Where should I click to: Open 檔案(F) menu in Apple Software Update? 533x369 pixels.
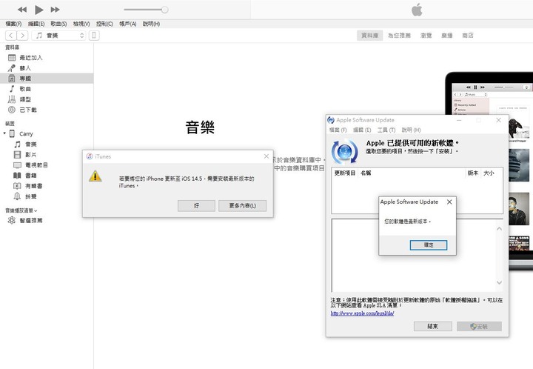click(x=338, y=130)
